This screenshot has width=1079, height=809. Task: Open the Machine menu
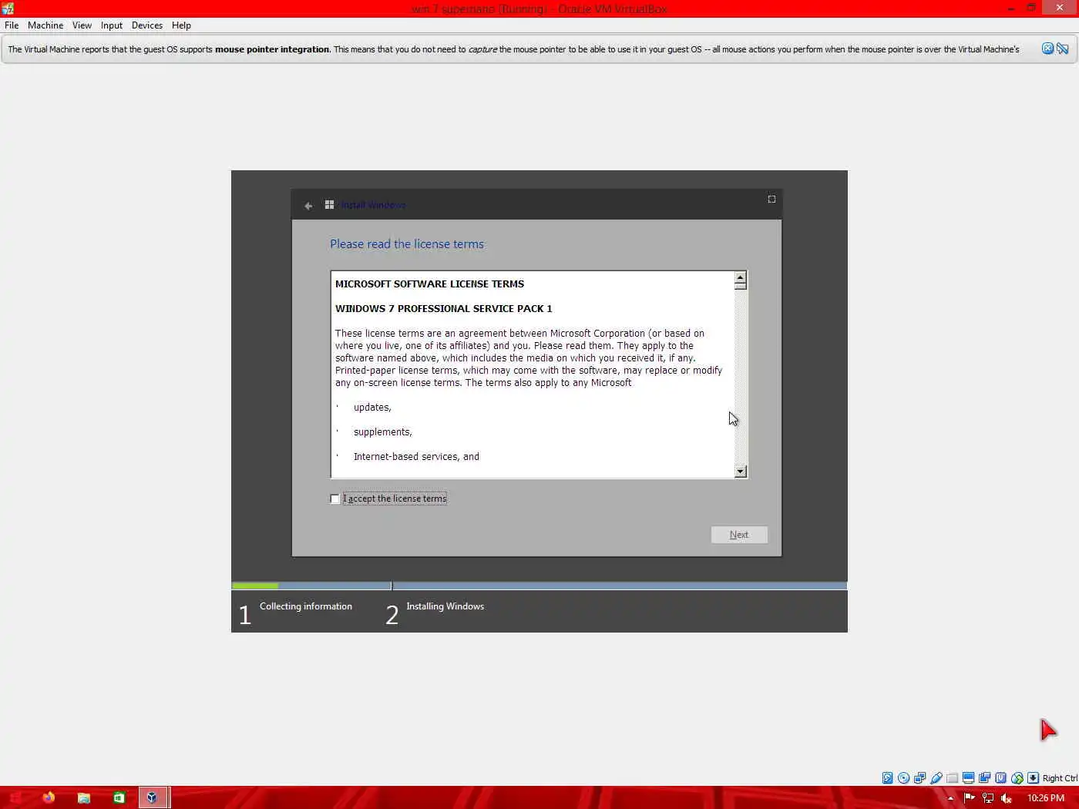(x=45, y=25)
